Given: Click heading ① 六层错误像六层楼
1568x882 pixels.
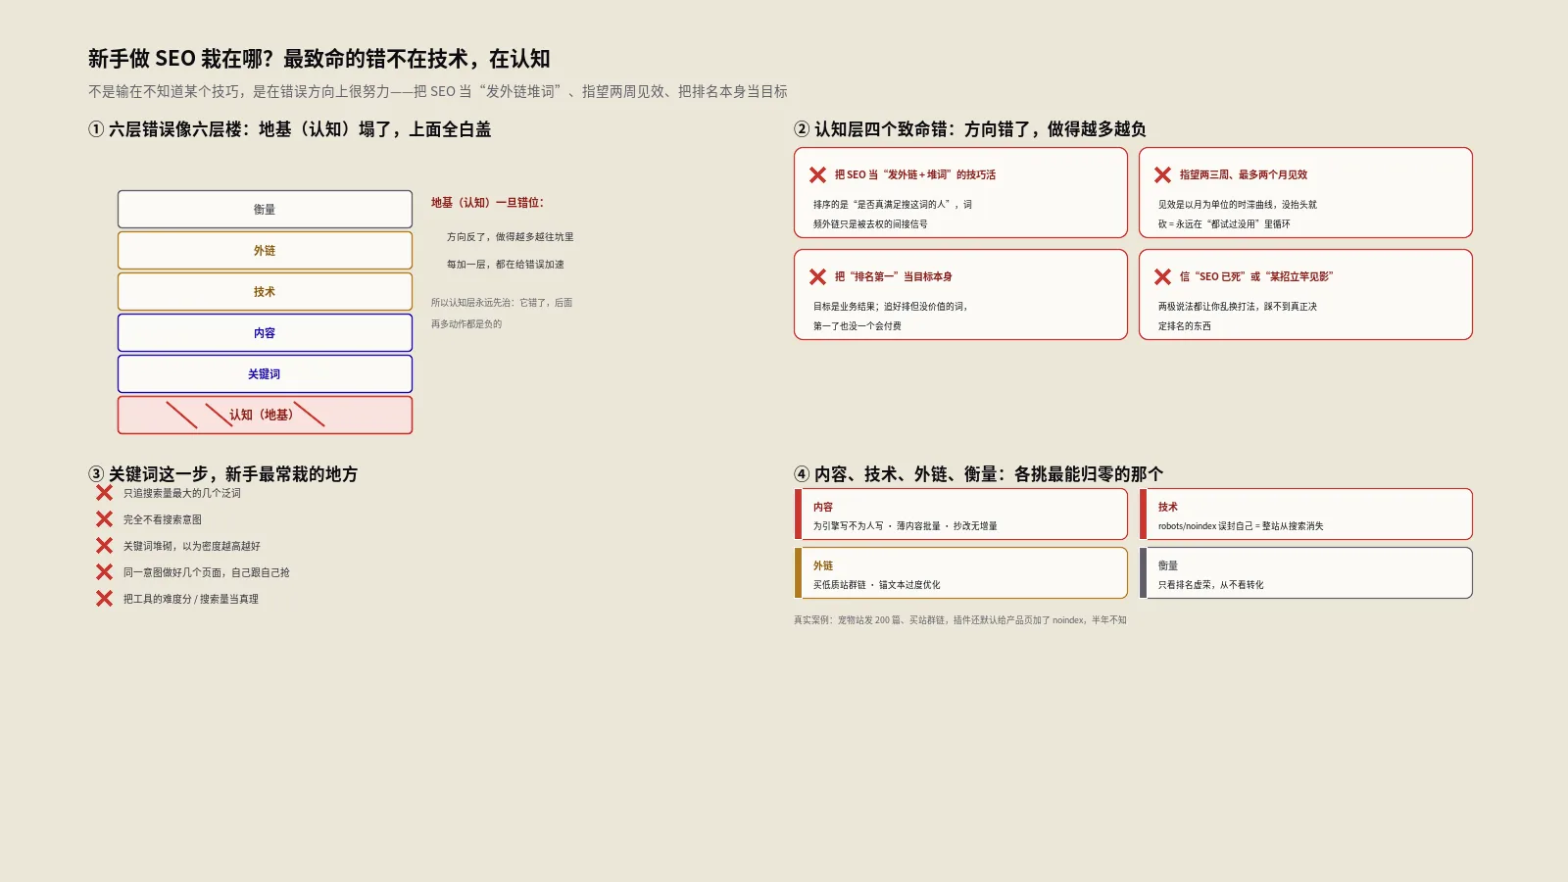Looking at the screenshot, I should click(x=290, y=129).
